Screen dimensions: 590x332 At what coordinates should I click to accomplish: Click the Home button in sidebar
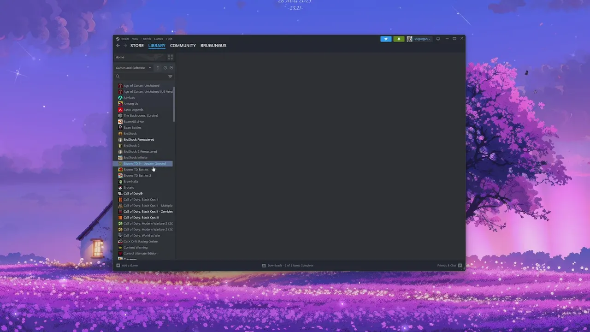[x=140, y=57]
